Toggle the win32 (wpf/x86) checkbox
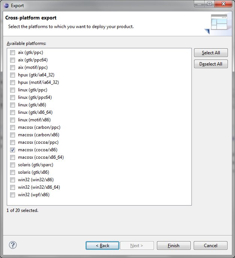The image size is (235, 258). pyautogui.click(x=13, y=195)
